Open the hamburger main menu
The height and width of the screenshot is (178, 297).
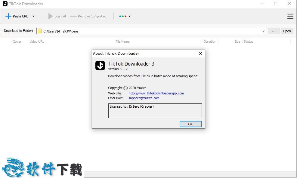[290, 16]
